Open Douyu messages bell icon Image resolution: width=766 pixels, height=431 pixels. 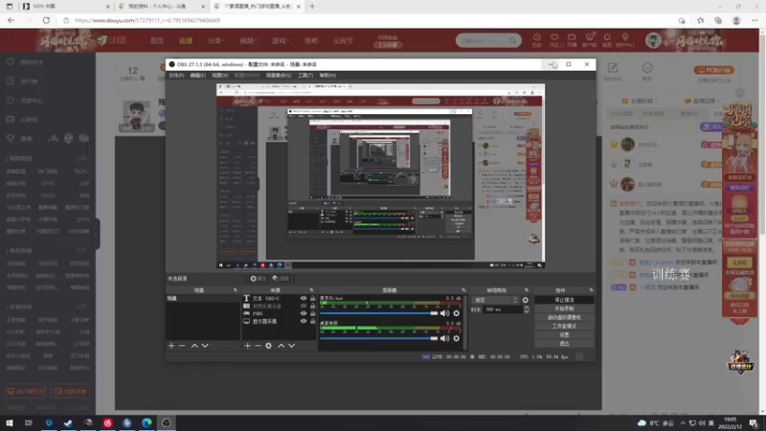coord(607,37)
